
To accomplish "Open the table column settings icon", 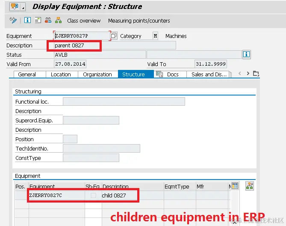I will [x=235, y=186].
